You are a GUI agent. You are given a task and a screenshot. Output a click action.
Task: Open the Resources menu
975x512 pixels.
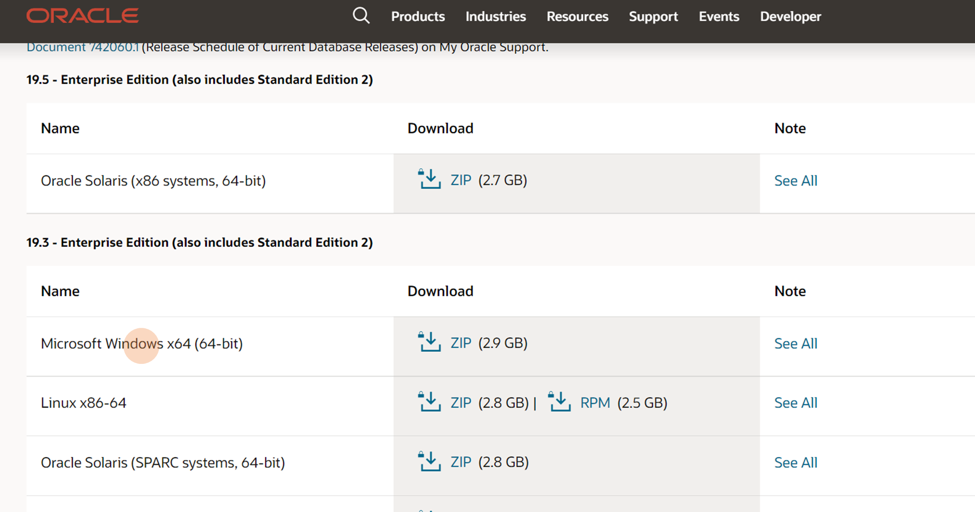[577, 17]
